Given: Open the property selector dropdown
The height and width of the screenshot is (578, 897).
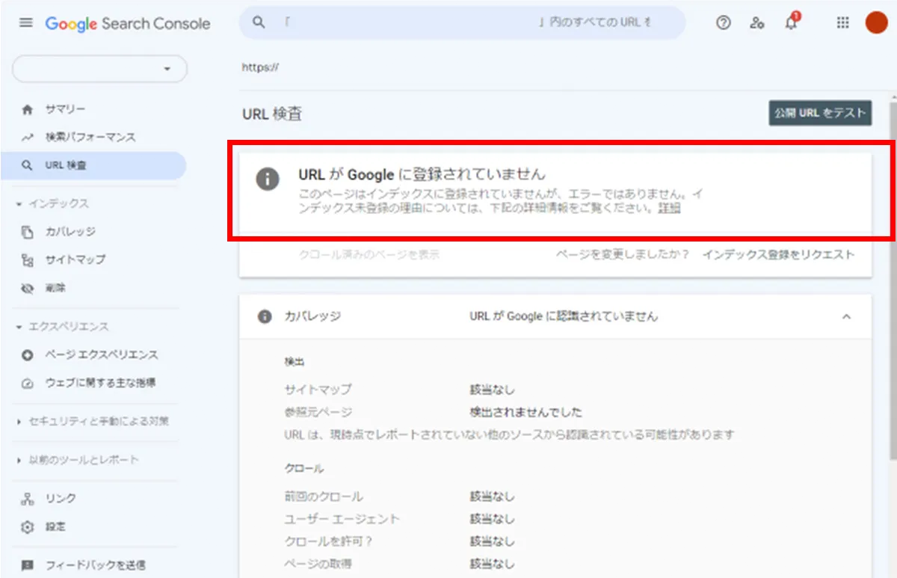Looking at the screenshot, I should pyautogui.click(x=99, y=69).
